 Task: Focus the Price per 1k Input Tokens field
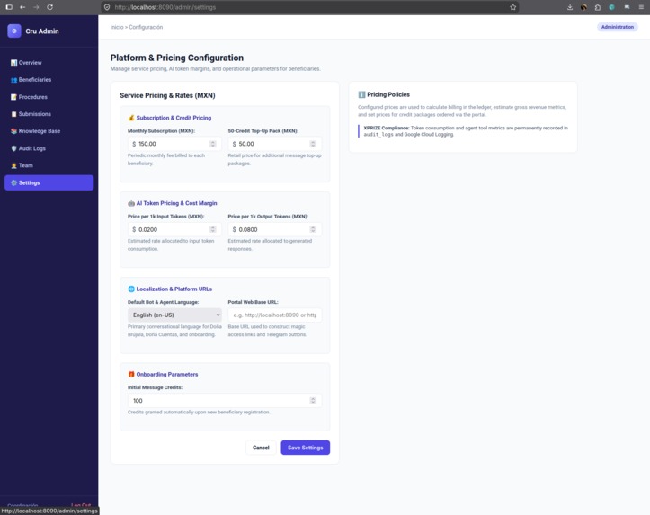174,229
